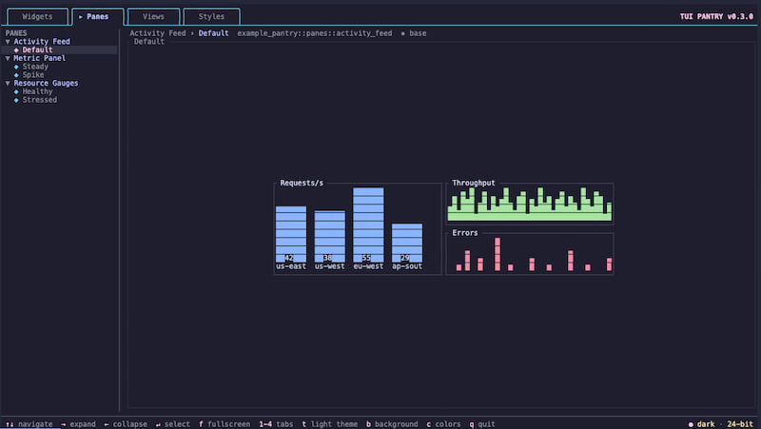
Task: Click the us-east bar in Requests/s
Action: coord(291,234)
